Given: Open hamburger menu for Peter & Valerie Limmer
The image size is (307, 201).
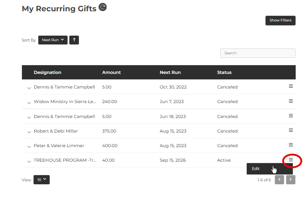Looking at the screenshot, I should tap(291, 145).
